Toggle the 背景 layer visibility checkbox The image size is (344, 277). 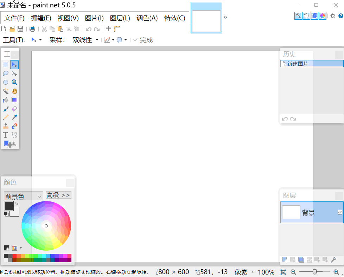pos(339,212)
